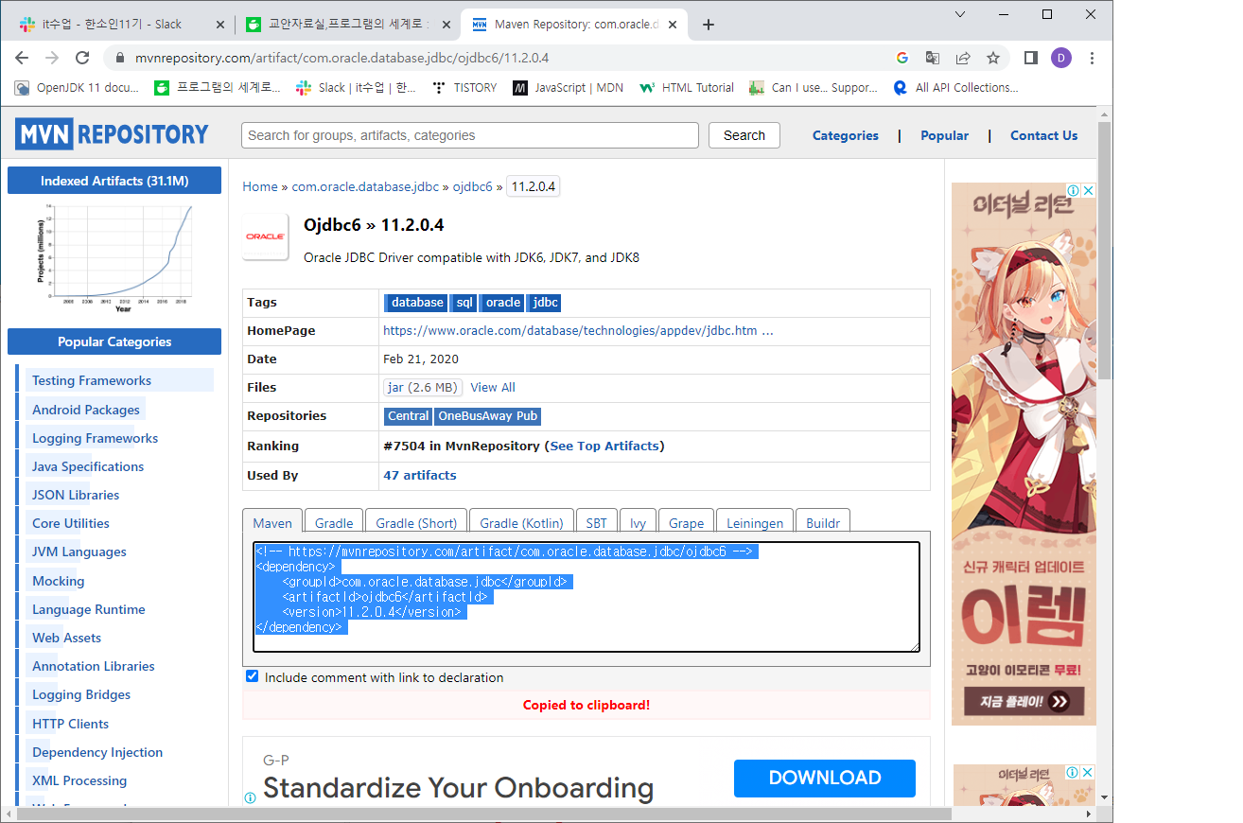Open JSON Libraries category
Screen dimensions: 1243x823
(76, 495)
